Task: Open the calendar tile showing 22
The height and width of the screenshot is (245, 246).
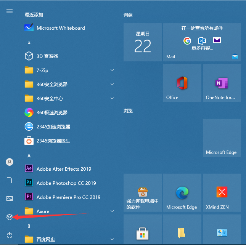Action: coord(143,42)
